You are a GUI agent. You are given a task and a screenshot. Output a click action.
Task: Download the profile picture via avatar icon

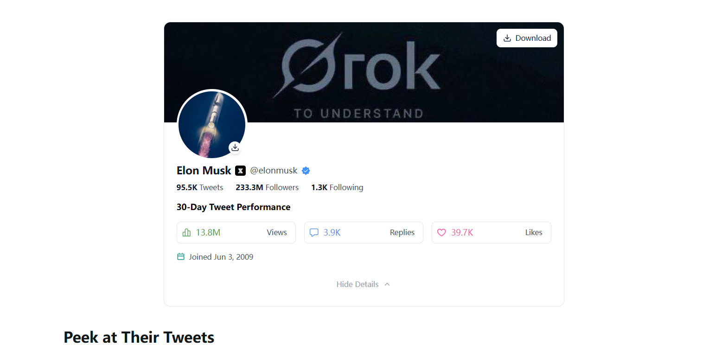click(x=235, y=147)
